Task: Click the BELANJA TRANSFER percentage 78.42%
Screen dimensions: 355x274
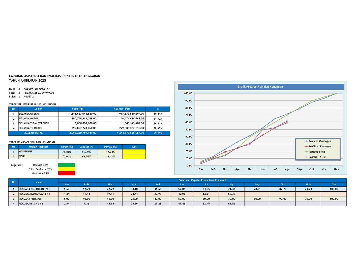Action: (158, 128)
